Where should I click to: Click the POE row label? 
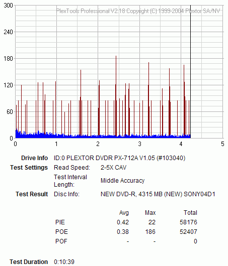[61, 232]
